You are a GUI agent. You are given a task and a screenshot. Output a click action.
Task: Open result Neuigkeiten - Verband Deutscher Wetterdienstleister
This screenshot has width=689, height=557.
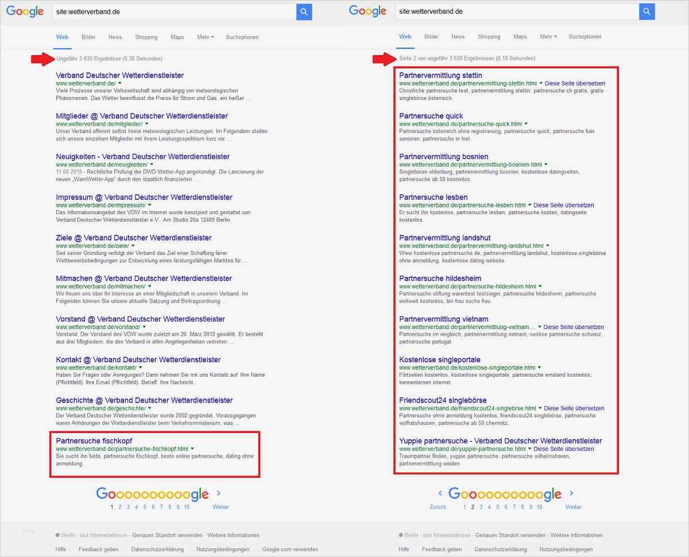(143, 156)
